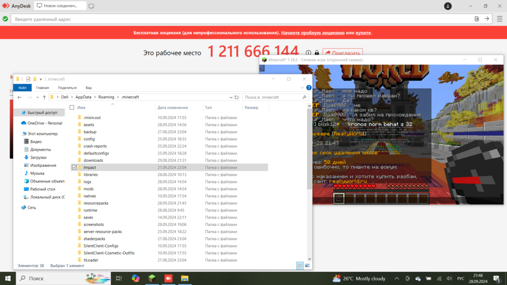The width and height of the screenshot is (507, 285).
Task: Click search magnifier icon in Explorer
Action: [304, 97]
